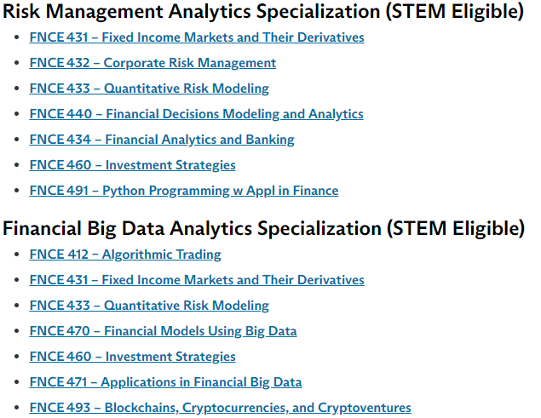Open FNCE 471 Applications in Financial Big Data
Viewport: 541px width, 418px height.
pyautogui.click(x=165, y=381)
